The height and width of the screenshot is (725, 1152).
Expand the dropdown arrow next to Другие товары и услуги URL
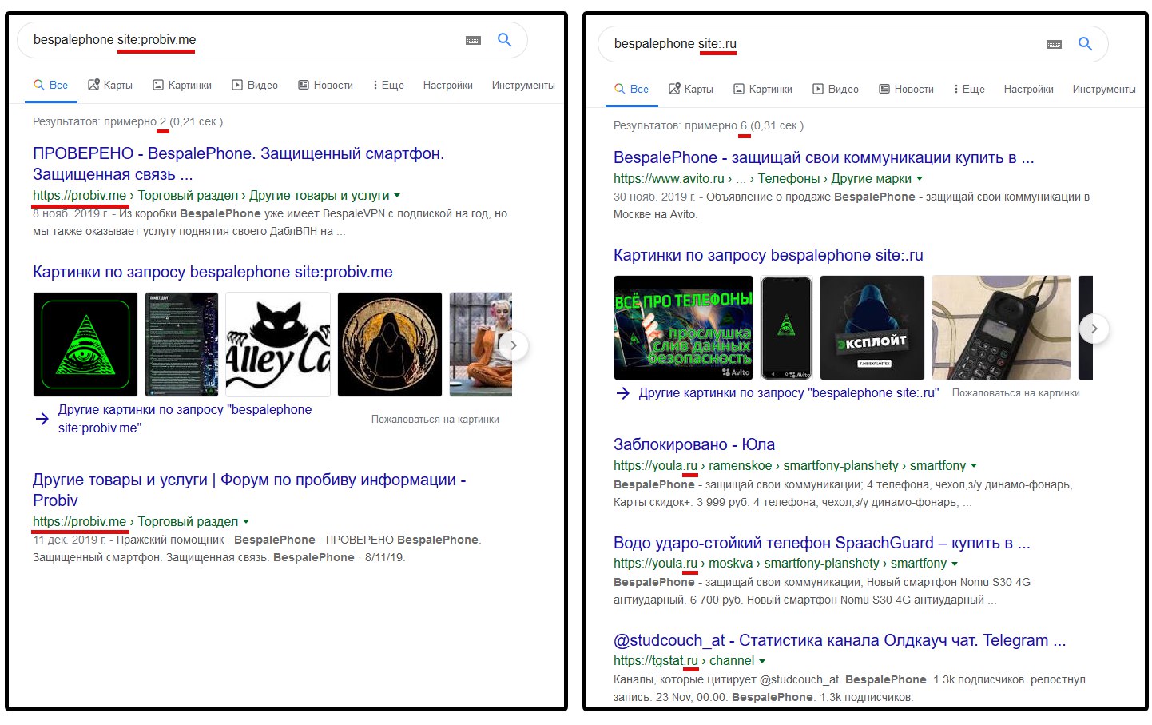[x=397, y=196]
